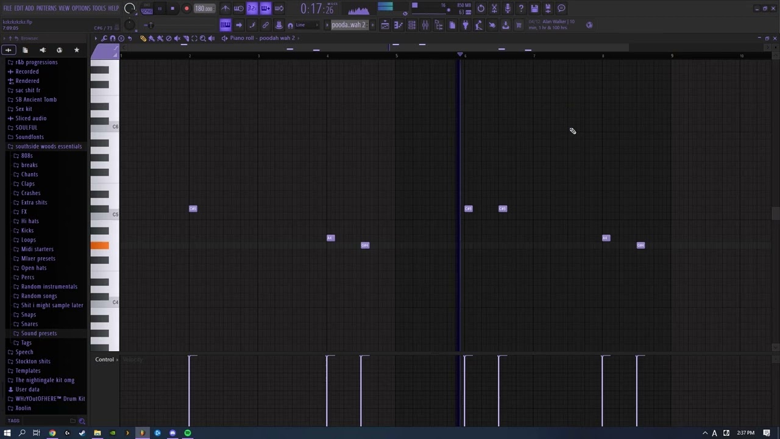Open the FILE menu
Screen dimensions: 780x439
(7, 9)
